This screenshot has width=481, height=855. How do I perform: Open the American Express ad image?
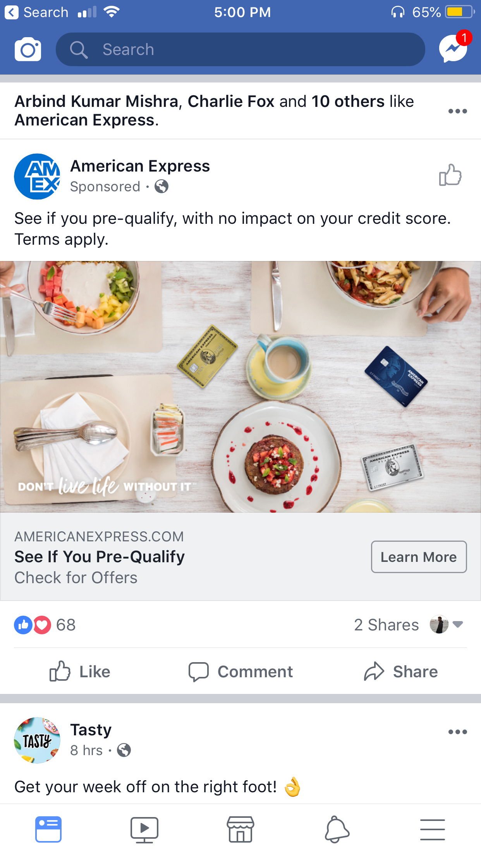pos(240,387)
